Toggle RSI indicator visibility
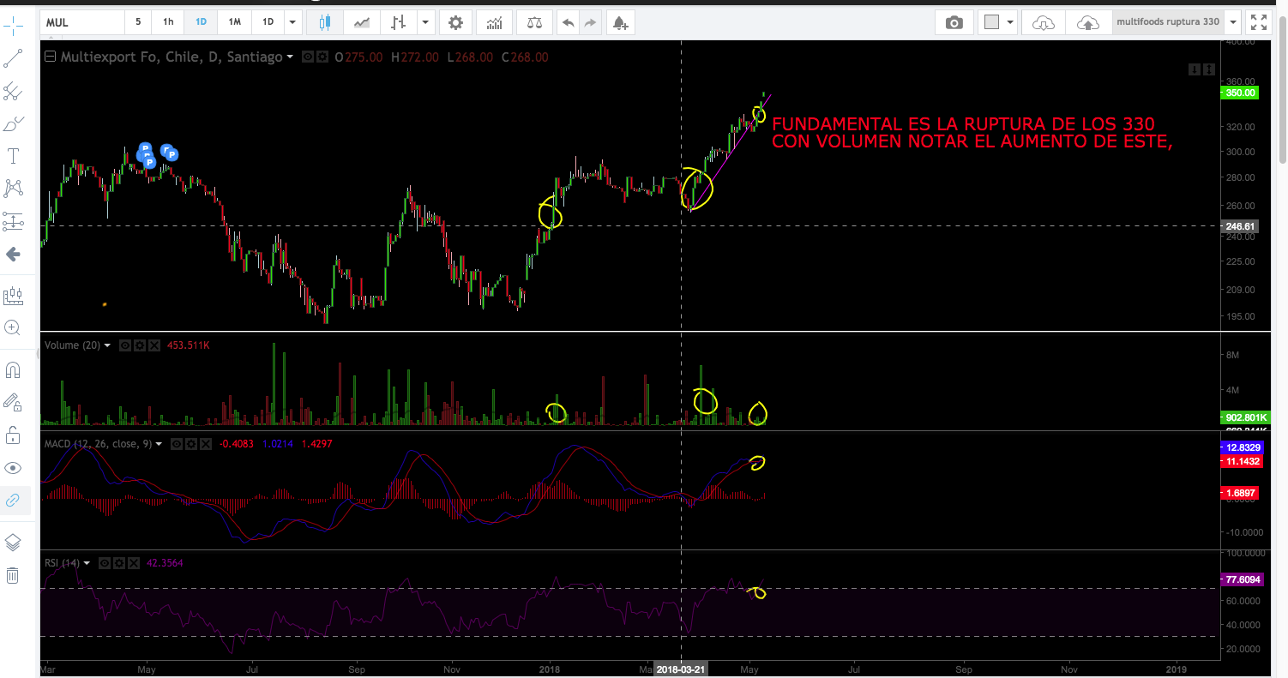This screenshot has height=678, width=1288. click(x=105, y=563)
